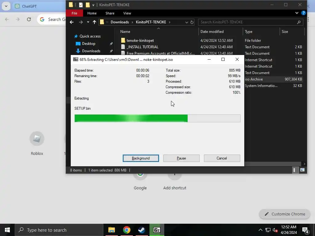This screenshot has height=236, width=315.
Task: Select the System Information row
Action: (x=273, y=85)
